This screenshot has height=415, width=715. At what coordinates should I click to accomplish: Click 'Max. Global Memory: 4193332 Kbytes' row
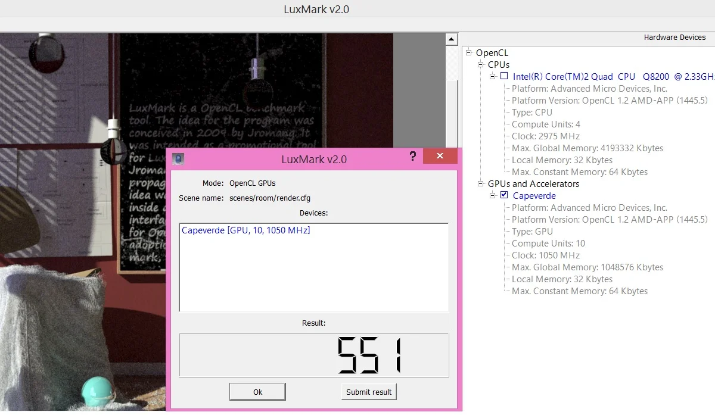pyautogui.click(x=587, y=148)
